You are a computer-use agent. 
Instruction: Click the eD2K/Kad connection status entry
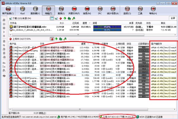[151, 117]
